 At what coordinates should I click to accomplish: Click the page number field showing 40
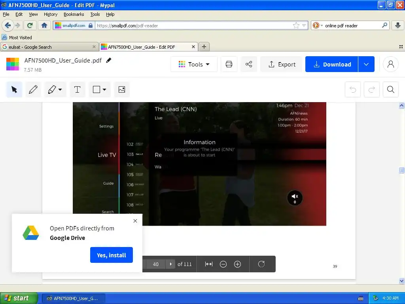coord(156,264)
